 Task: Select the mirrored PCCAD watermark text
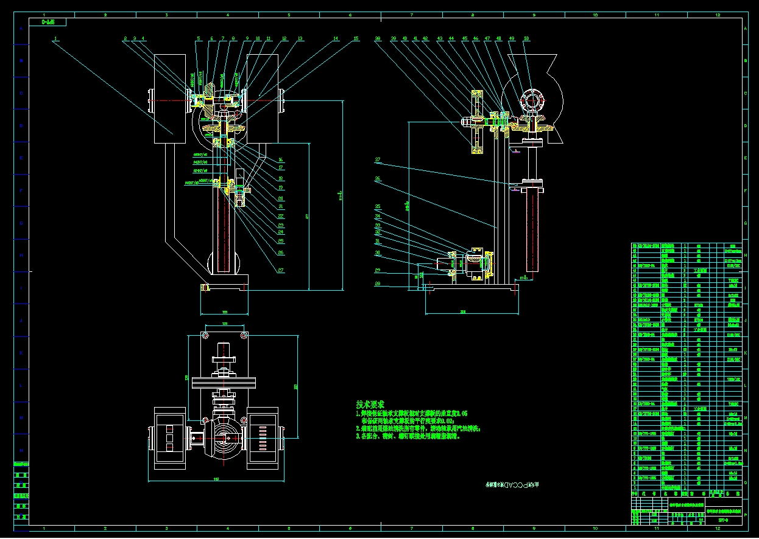click(x=513, y=485)
